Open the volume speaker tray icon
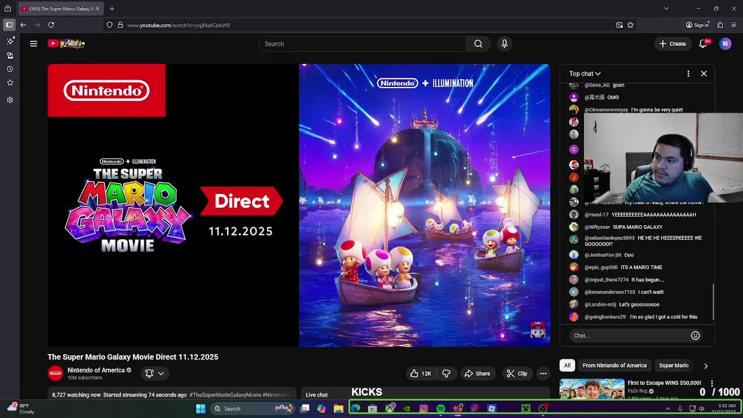Viewport: 743px width, 418px height. [x=702, y=409]
